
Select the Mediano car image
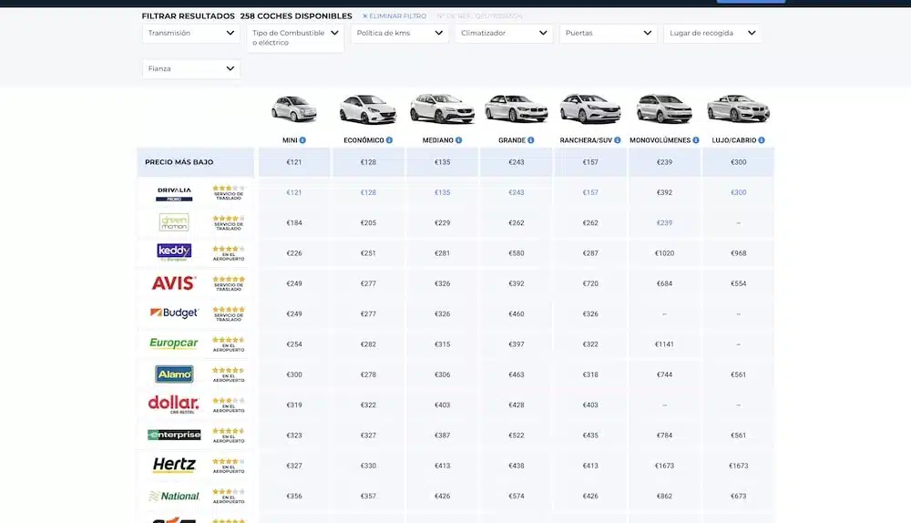(442, 108)
